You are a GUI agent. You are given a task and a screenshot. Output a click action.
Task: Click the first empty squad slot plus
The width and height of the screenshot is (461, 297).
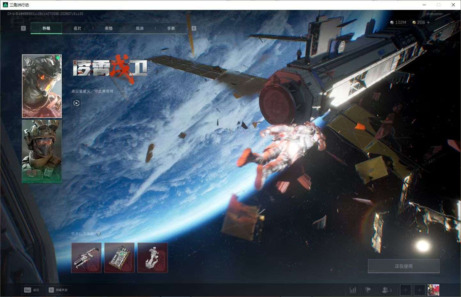click(x=406, y=290)
